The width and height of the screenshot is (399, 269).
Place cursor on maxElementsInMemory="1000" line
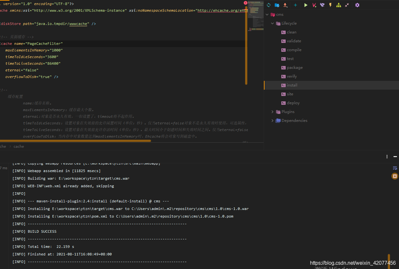(x=34, y=50)
